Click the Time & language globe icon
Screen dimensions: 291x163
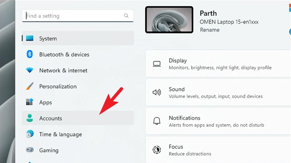(x=30, y=134)
